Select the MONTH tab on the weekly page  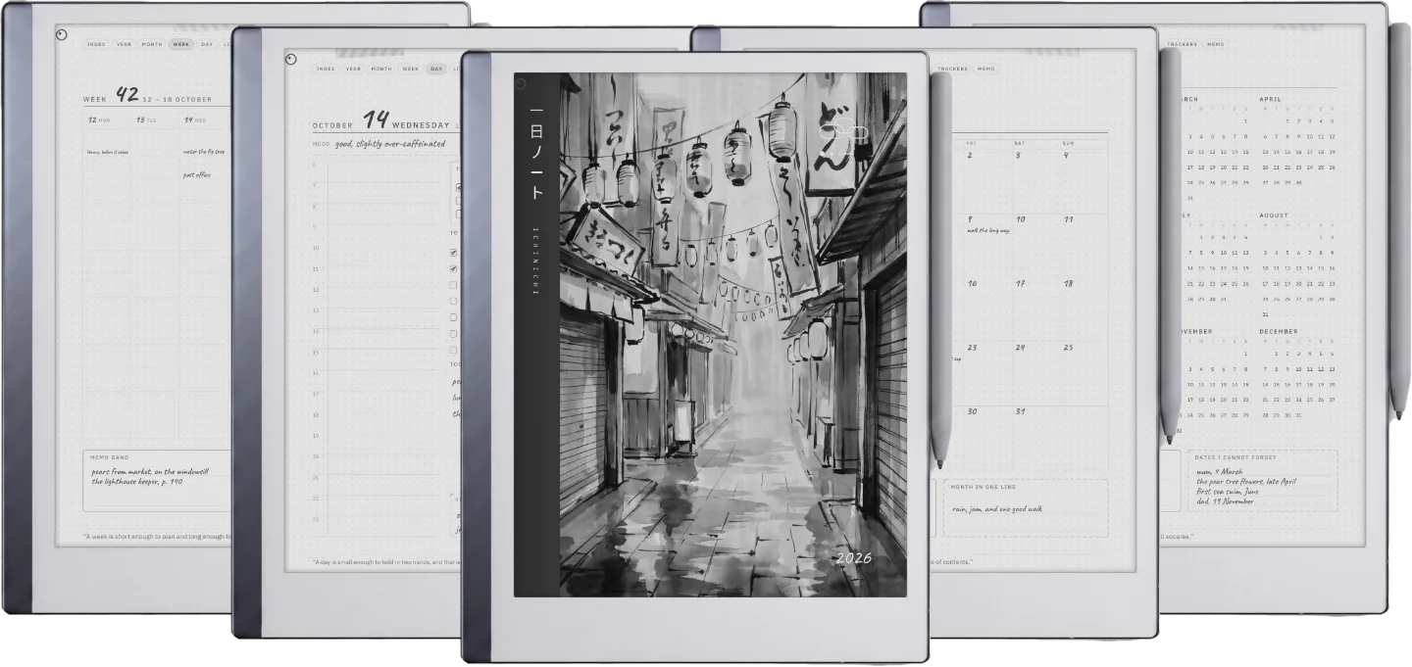pos(152,44)
